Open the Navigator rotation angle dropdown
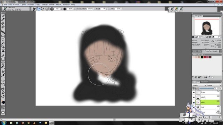223x125 pixels. point(221,37)
